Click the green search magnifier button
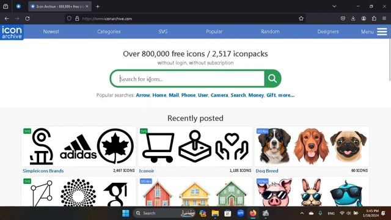Image resolution: width=391 pixels, height=220 pixels. pos(272,79)
